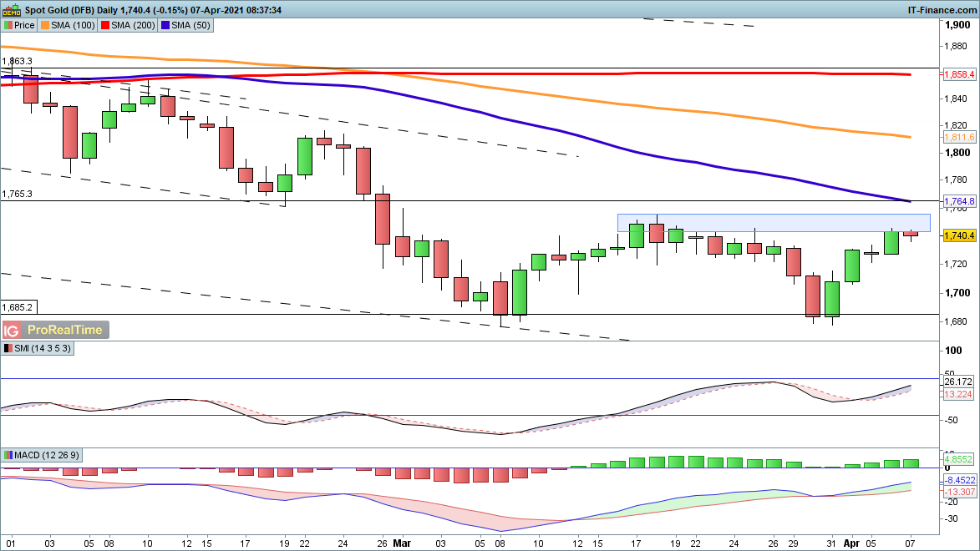Open the MACD (12 26 9) indicator label
Viewport: 980px width, 551px height.
(44, 455)
